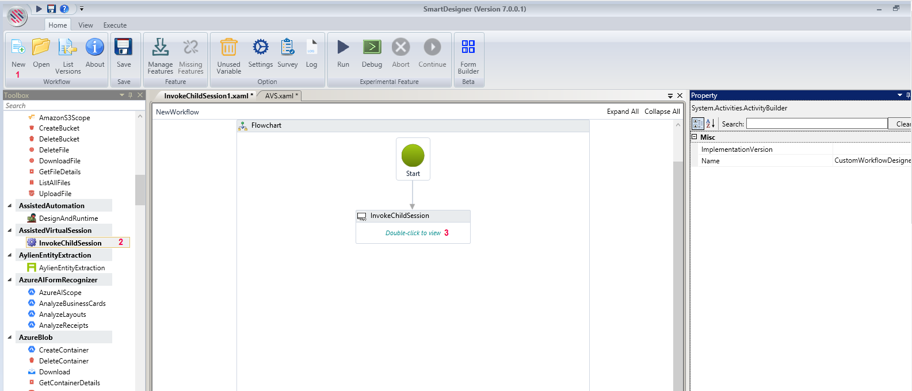
Task: Toggle categorized view in Property panel
Action: tap(698, 124)
